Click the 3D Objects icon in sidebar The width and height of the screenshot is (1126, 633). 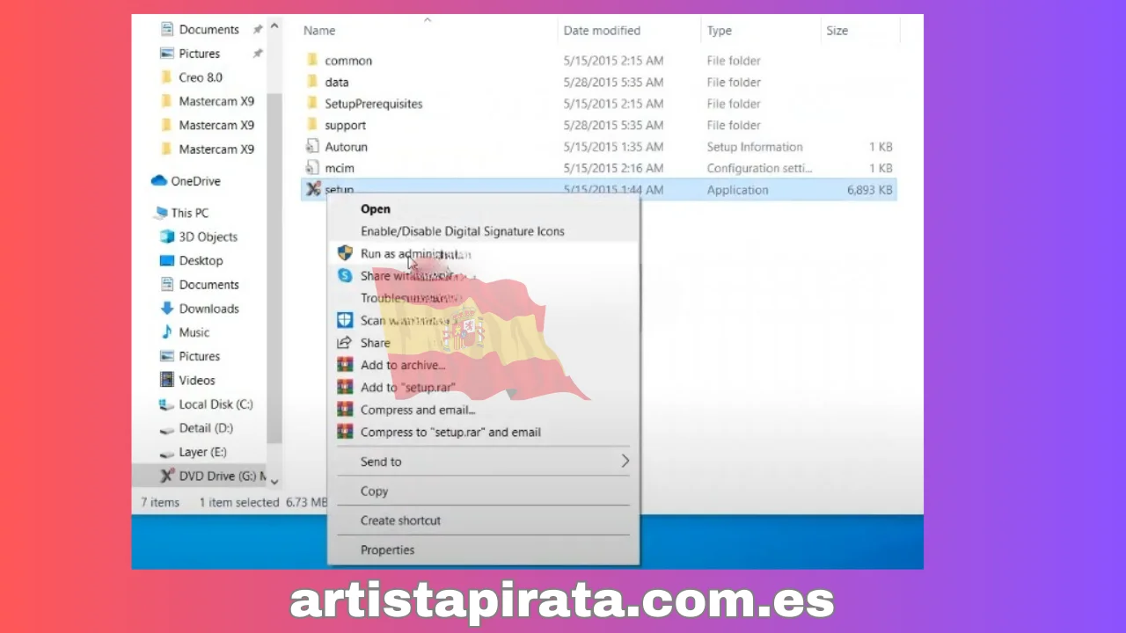167,236
